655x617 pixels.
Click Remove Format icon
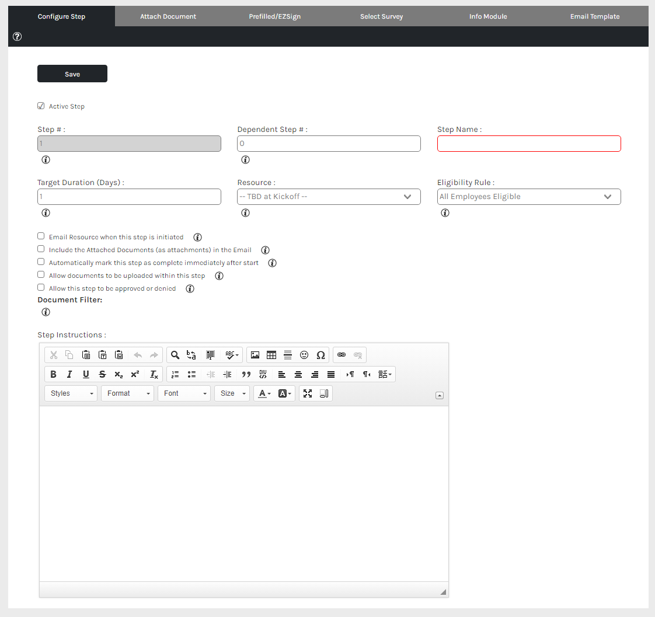tap(154, 374)
